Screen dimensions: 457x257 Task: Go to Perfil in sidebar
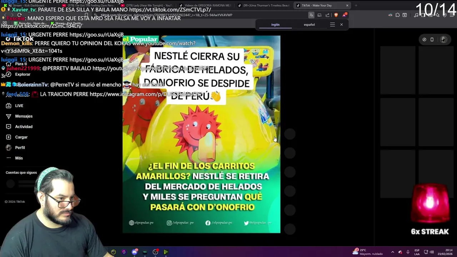[x=16, y=147]
